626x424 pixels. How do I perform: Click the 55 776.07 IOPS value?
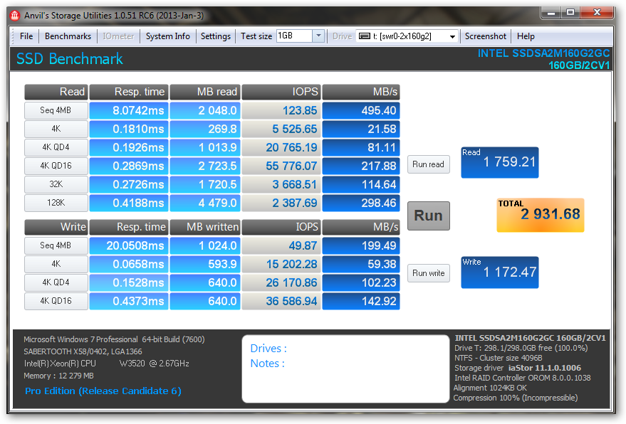coord(281,166)
